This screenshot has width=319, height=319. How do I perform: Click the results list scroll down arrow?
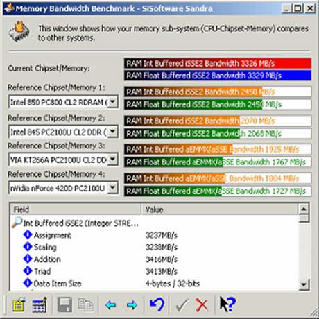click(304, 284)
